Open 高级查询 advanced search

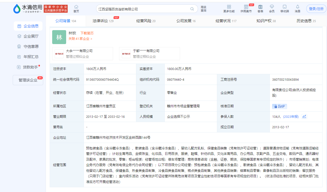tap(203, 9)
